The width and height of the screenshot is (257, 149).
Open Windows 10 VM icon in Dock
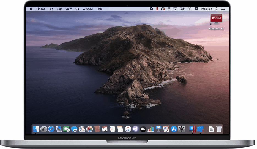click(200, 129)
